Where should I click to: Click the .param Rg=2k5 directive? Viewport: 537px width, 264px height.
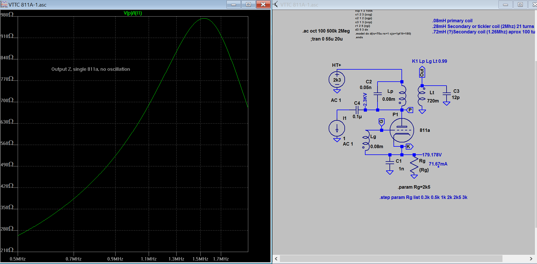coord(414,187)
